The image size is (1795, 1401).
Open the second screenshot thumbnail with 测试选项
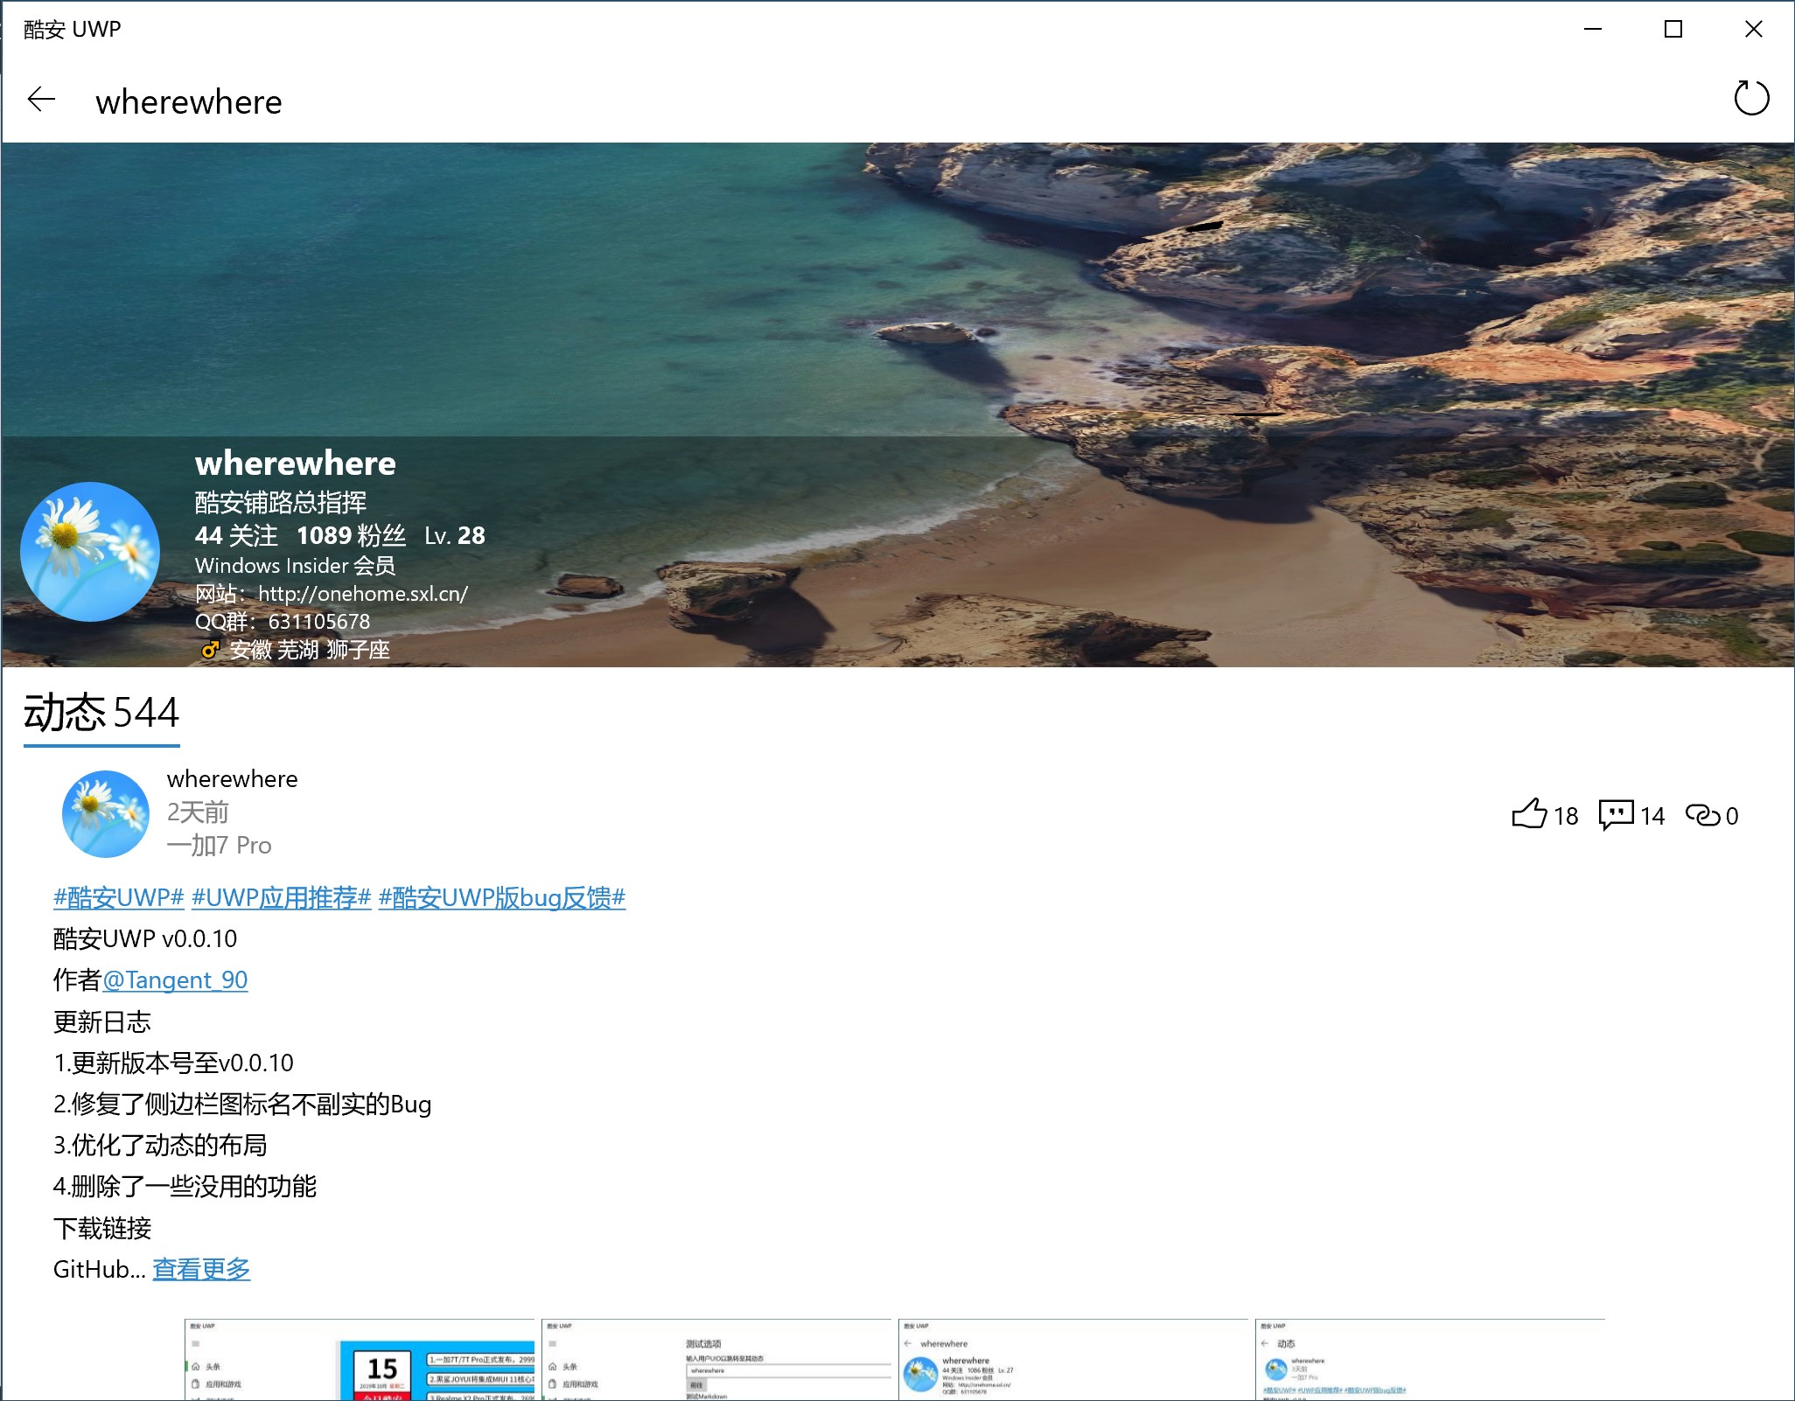(716, 1359)
